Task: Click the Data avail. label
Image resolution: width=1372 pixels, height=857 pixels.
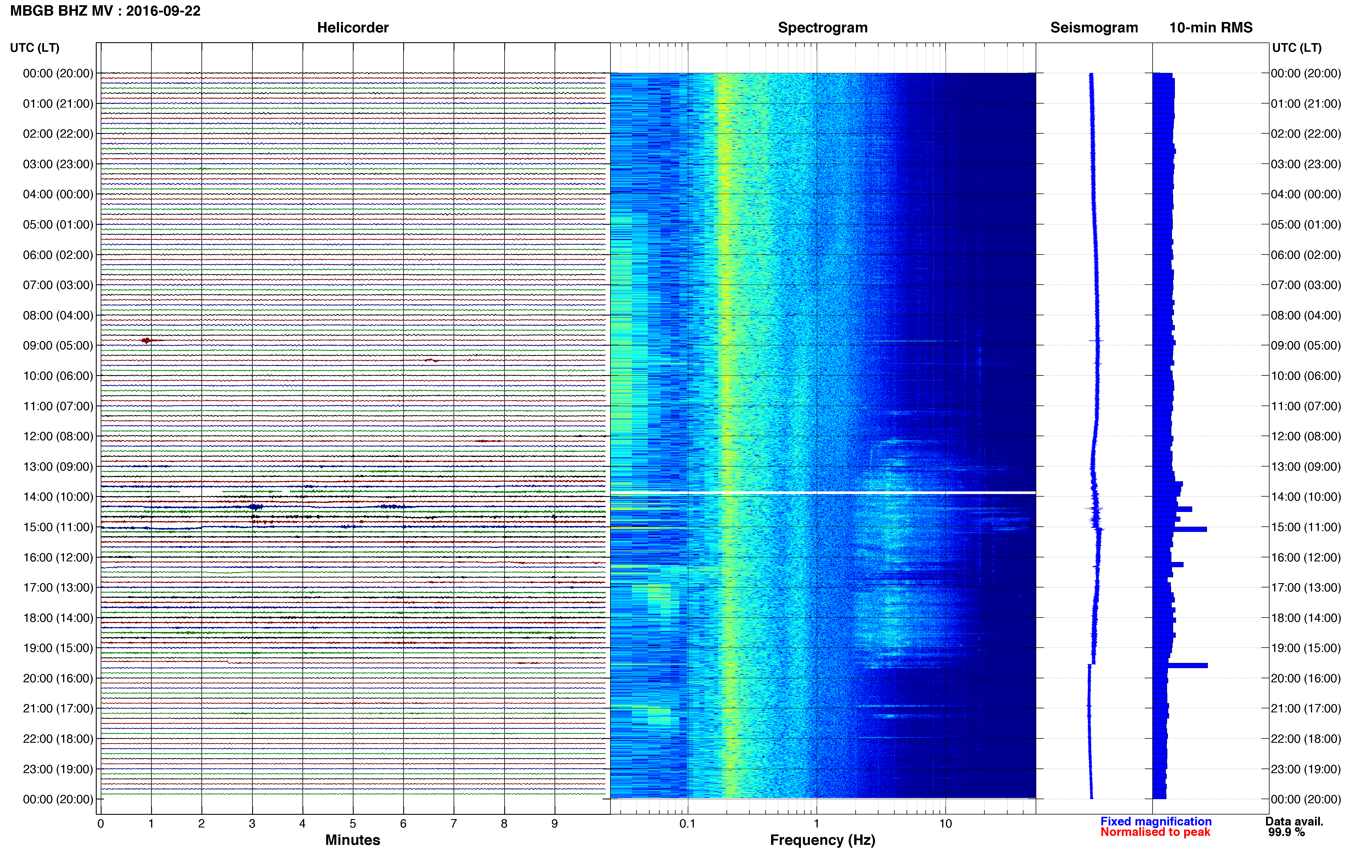Action: [1294, 821]
